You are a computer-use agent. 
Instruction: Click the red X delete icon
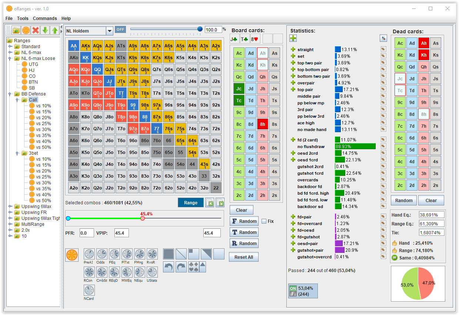tap(36, 30)
